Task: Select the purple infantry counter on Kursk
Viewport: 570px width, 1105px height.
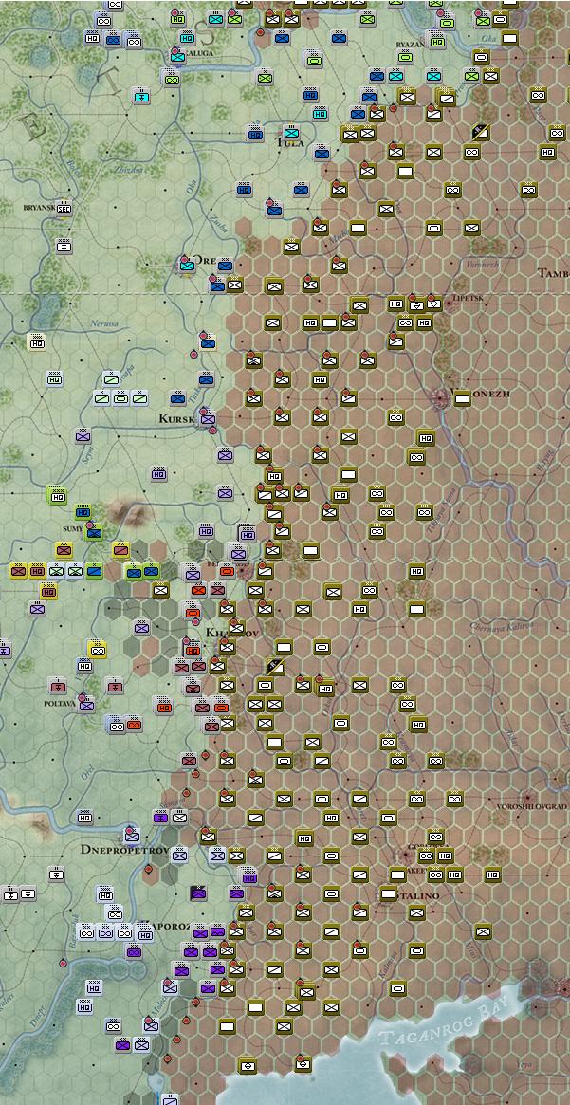Action: 207,418
